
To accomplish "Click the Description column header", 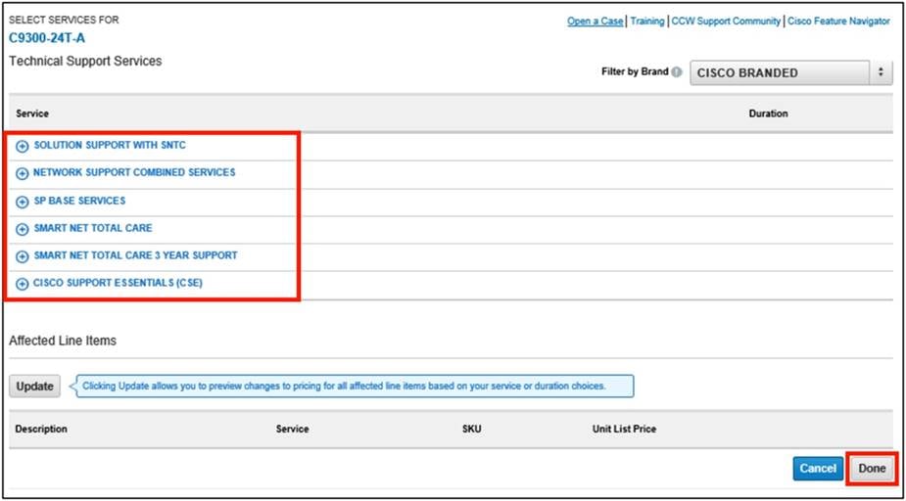I will pyautogui.click(x=41, y=429).
